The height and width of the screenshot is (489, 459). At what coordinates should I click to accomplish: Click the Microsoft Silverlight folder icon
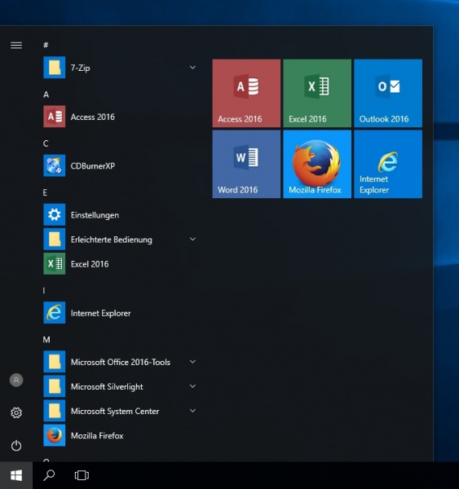[x=55, y=386]
